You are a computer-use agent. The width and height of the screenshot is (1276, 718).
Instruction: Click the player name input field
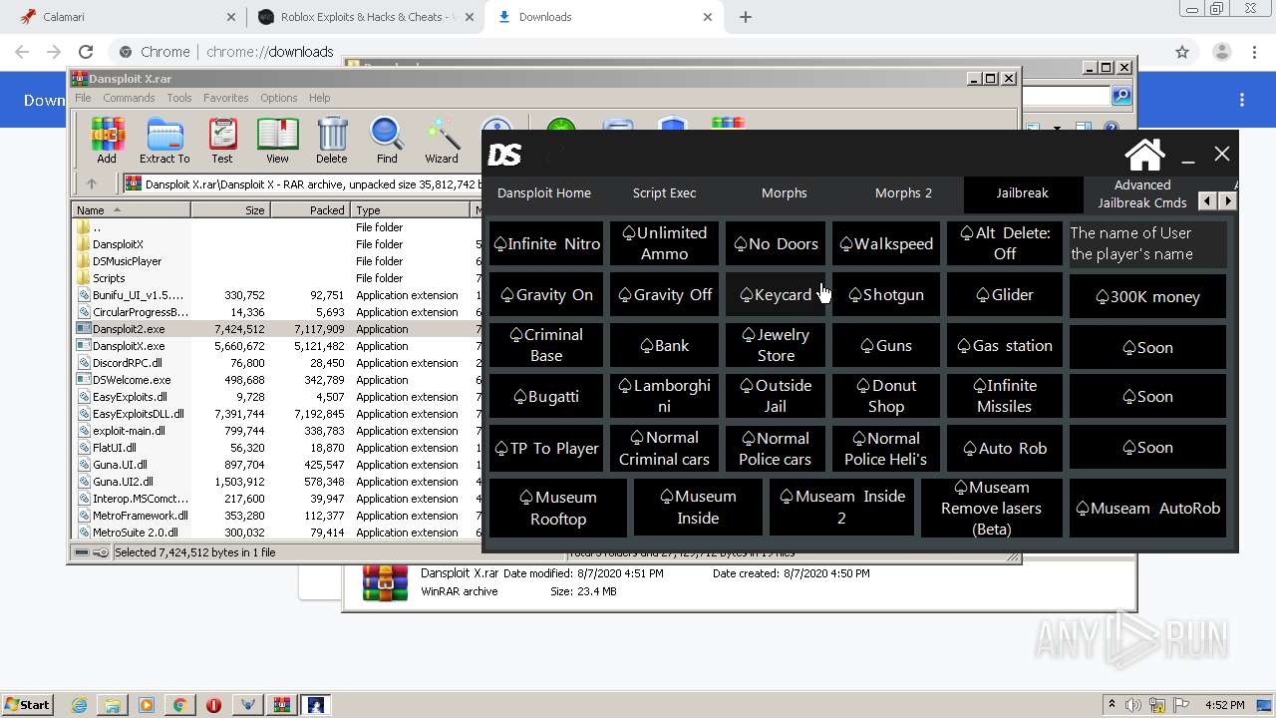[1147, 243]
